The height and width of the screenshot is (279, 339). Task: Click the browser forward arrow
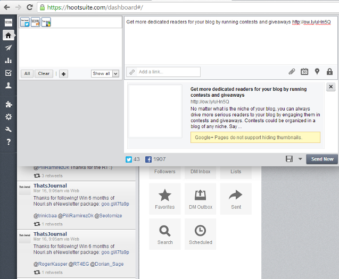coord(19,7)
